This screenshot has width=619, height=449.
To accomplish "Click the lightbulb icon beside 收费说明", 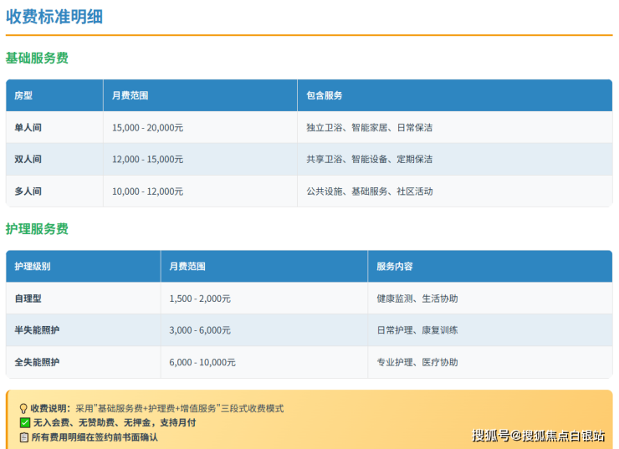I will (23, 409).
